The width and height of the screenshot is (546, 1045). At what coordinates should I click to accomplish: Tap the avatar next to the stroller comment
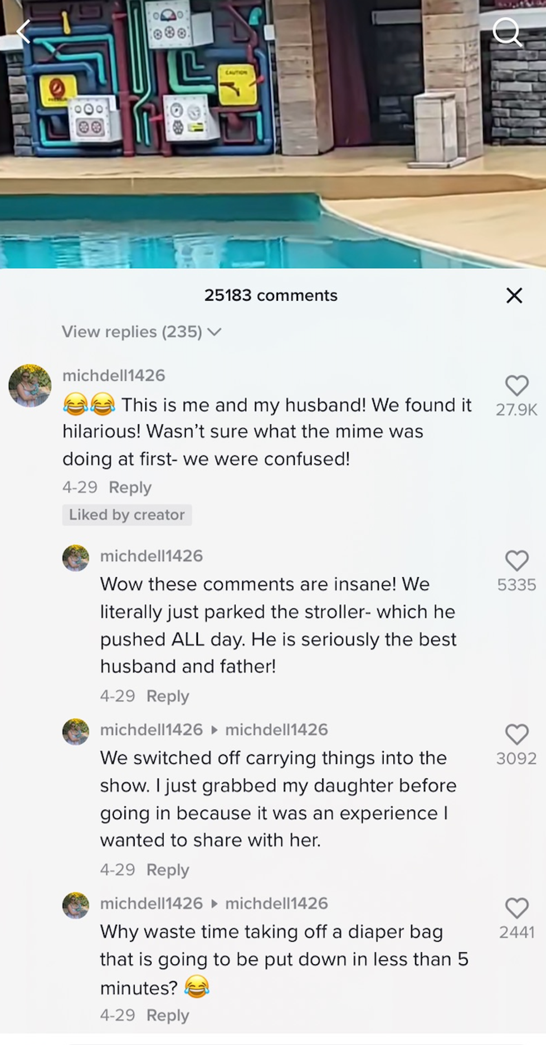point(75,557)
